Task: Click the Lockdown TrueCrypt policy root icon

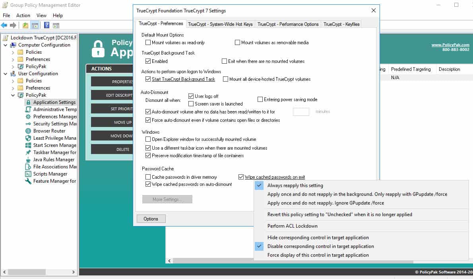Action: (x=6, y=38)
